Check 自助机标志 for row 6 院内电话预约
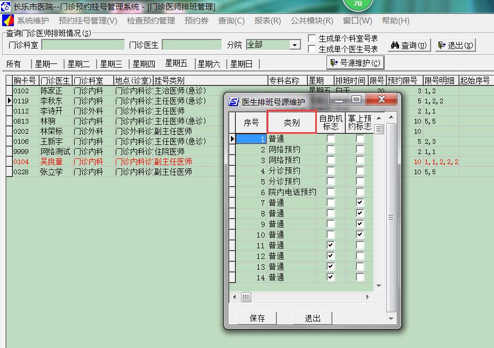Image resolution: width=494 pixels, height=348 pixels. (x=330, y=192)
